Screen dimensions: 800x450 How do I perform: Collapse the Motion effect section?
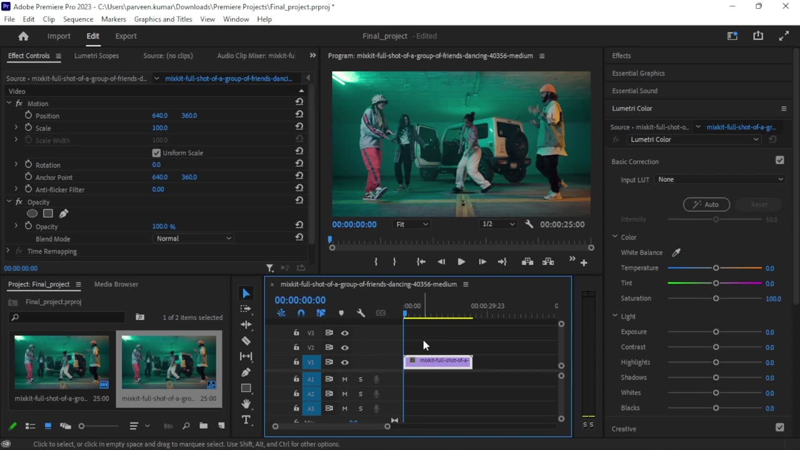coord(9,103)
